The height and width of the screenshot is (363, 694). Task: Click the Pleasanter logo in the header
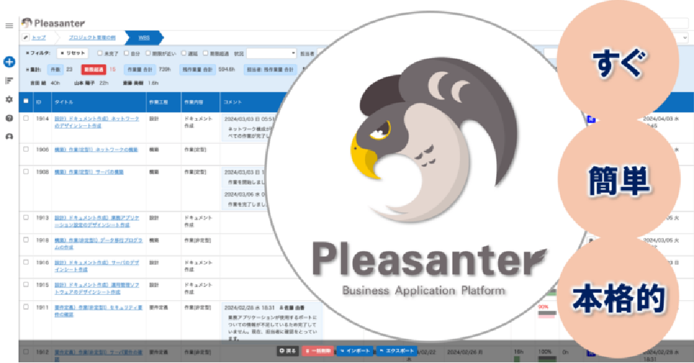53,23
